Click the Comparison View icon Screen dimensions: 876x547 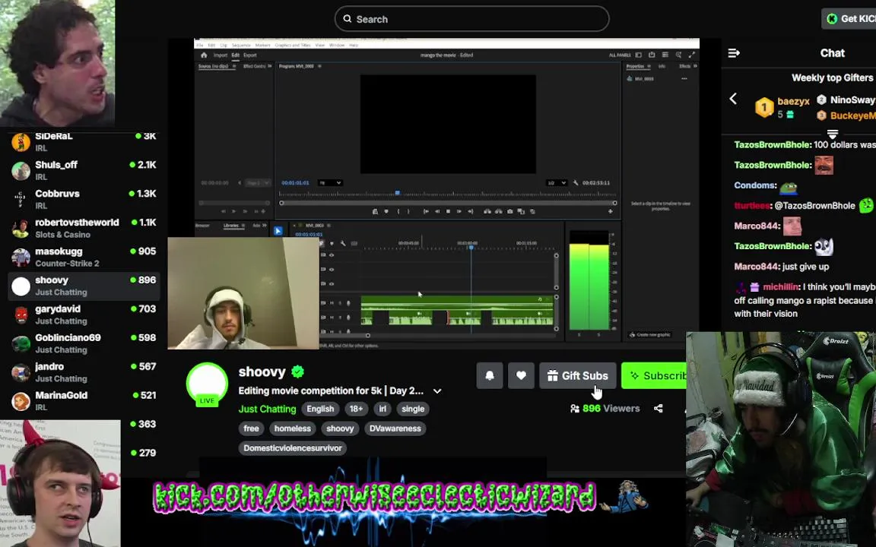point(521,211)
